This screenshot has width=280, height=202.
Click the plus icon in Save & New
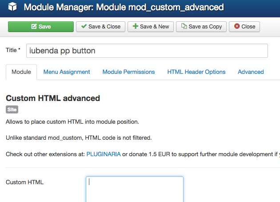pos(135,27)
